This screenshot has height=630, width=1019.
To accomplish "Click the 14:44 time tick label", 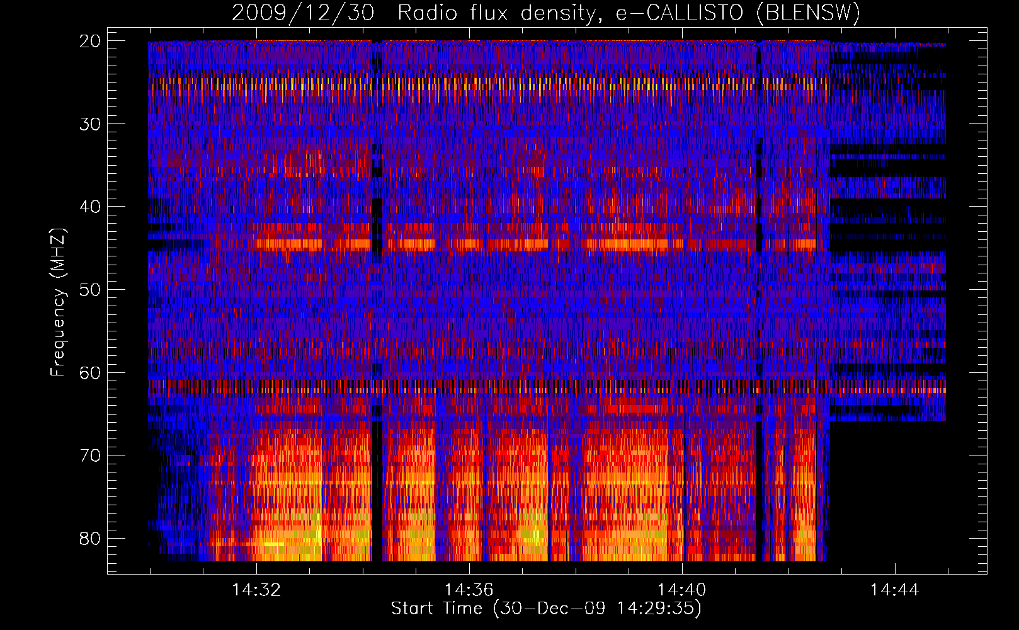I will pyautogui.click(x=894, y=590).
